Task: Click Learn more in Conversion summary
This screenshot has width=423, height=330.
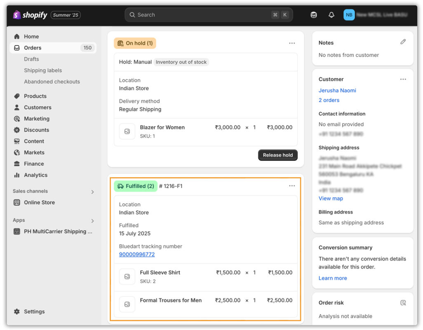Action: point(333,278)
